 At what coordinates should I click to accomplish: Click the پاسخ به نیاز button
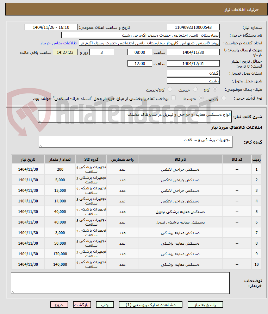coord(205,304)
